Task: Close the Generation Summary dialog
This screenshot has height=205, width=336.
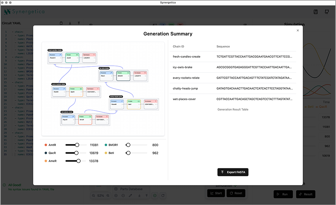Action: (x=298, y=30)
